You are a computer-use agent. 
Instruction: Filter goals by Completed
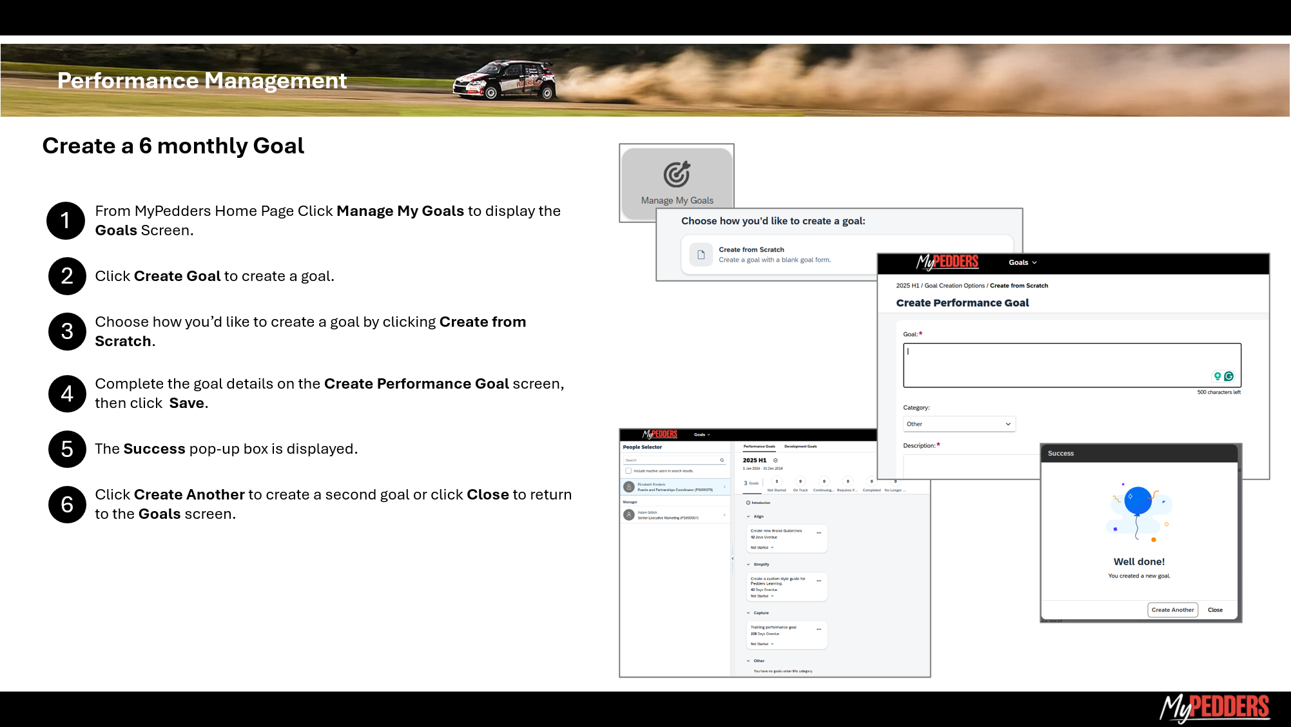pyautogui.click(x=871, y=485)
